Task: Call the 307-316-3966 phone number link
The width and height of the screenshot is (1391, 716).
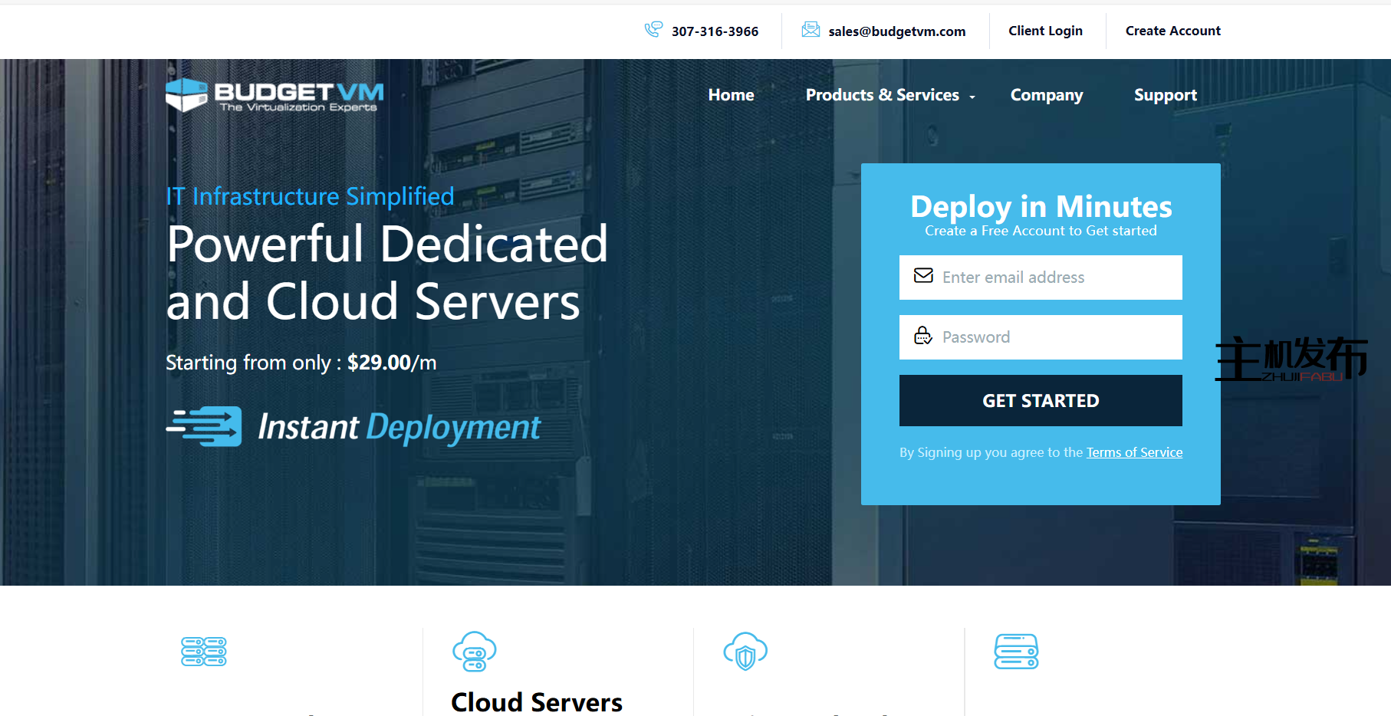Action: pos(715,31)
